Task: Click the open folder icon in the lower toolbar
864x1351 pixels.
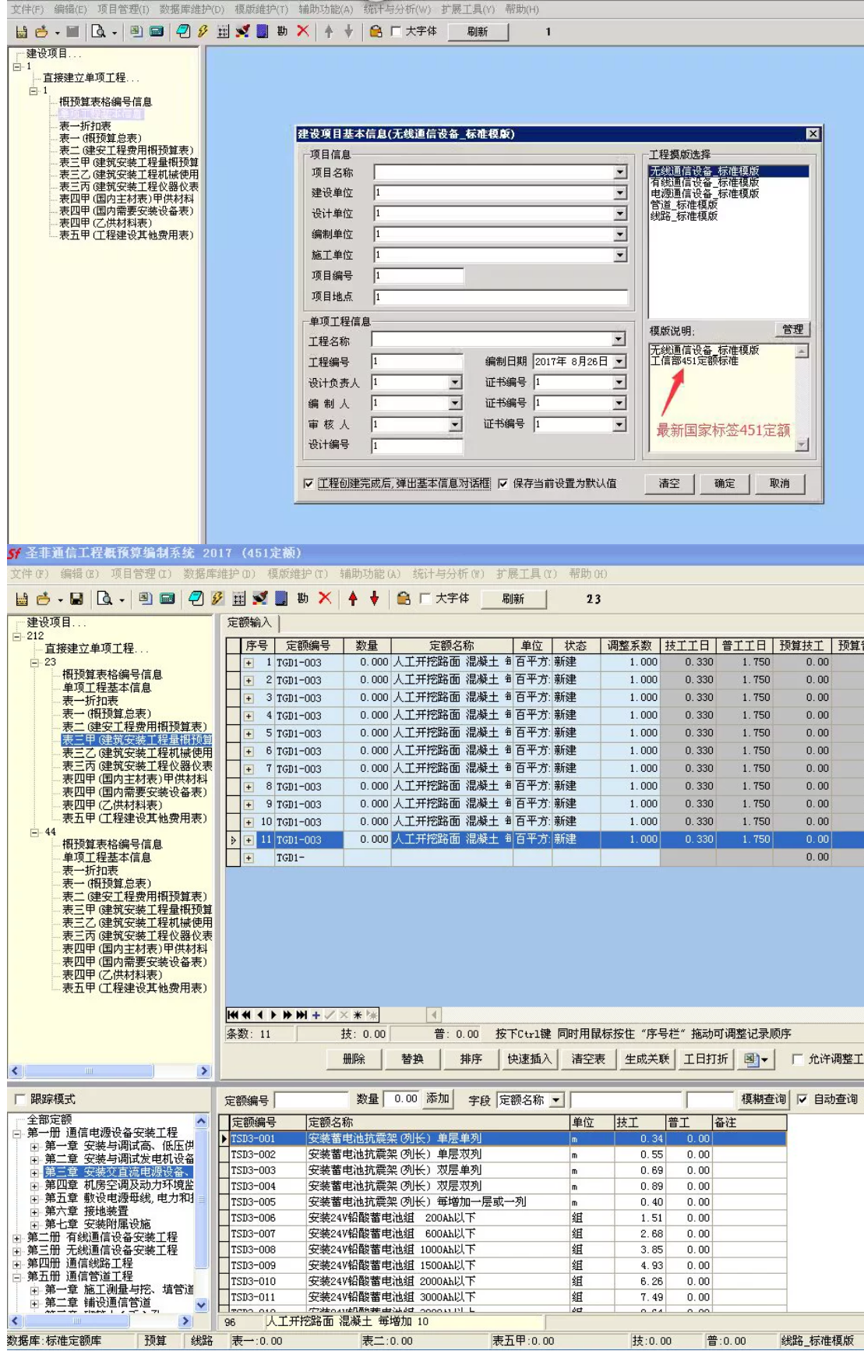Action: [x=44, y=599]
